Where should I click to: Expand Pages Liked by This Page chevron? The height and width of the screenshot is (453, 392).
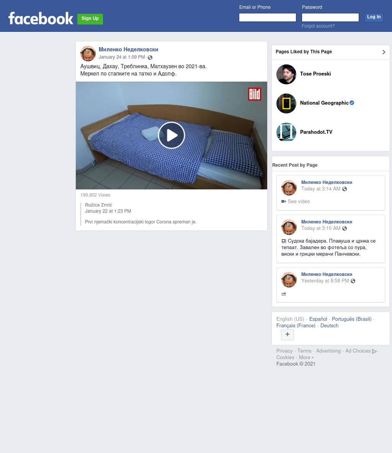(384, 52)
